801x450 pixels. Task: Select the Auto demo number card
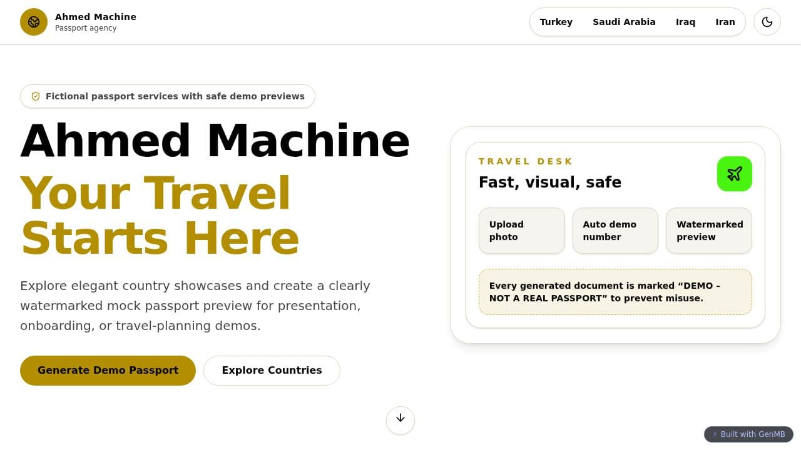(x=615, y=231)
